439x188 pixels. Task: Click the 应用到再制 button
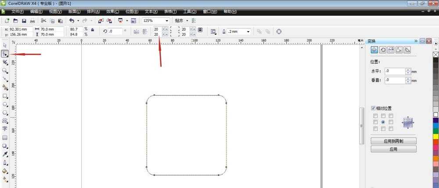tap(393, 141)
